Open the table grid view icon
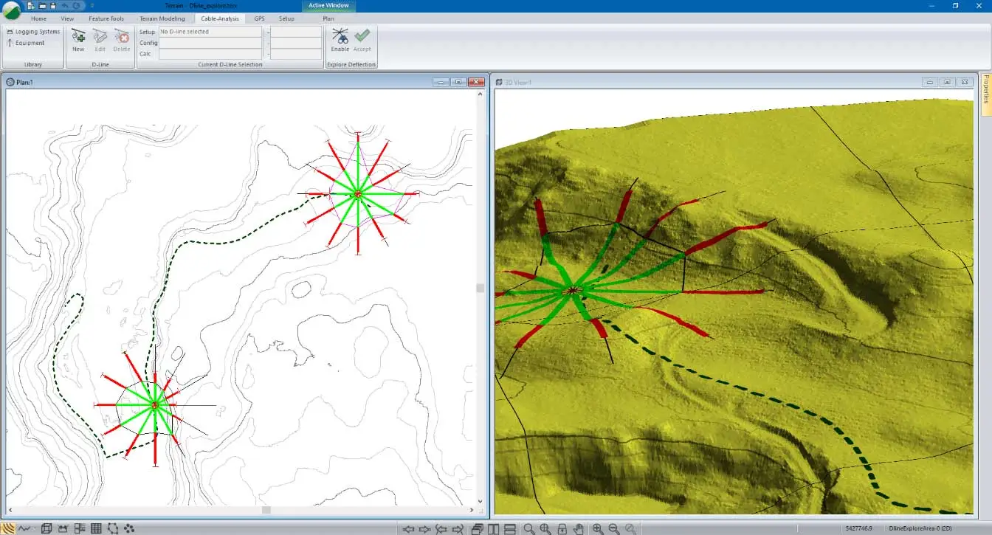Image resolution: width=992 pixels, height=535 pixels. coord(96,528)
